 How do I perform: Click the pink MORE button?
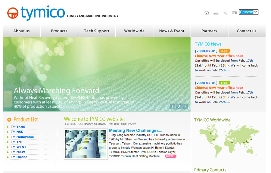tap(171, 156)
